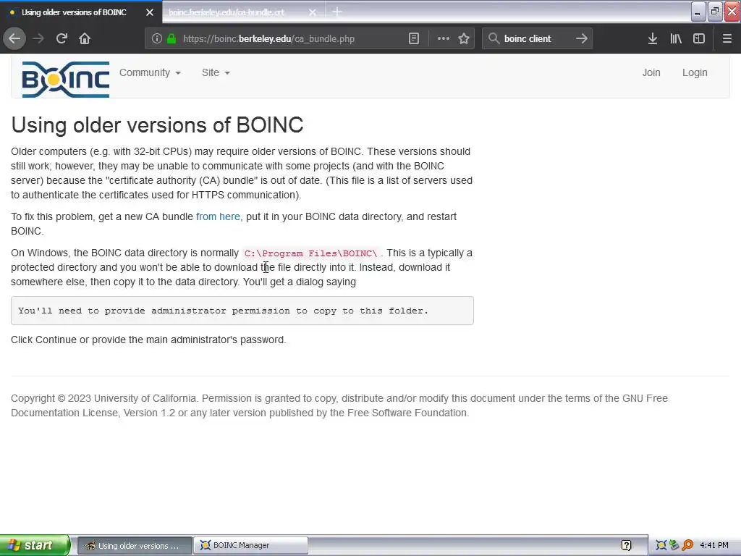
Task: Click the BOINC logo
Action: click(x=66, y=80)
